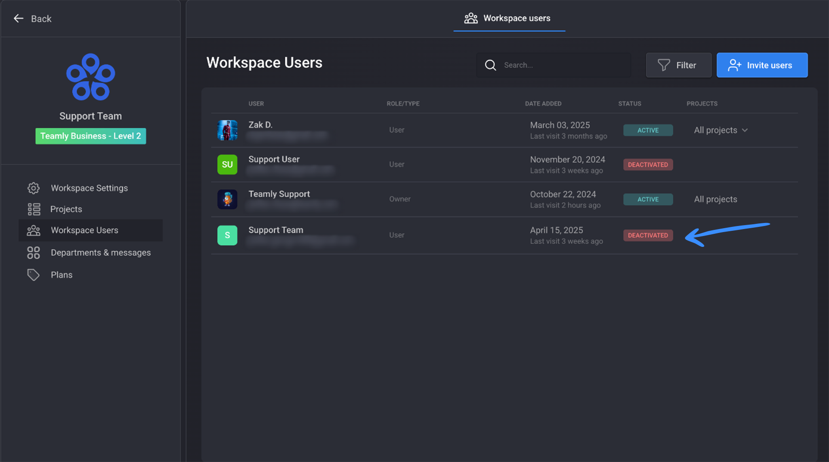Click the Owner role for Teamly Support

[399, 199]
